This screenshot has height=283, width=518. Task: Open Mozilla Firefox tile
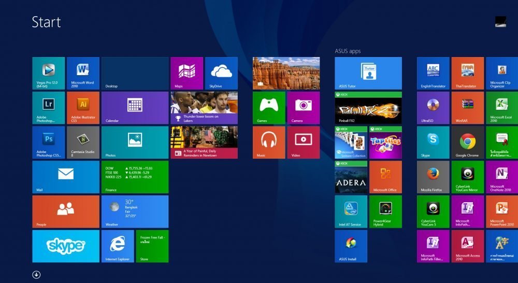433,177
